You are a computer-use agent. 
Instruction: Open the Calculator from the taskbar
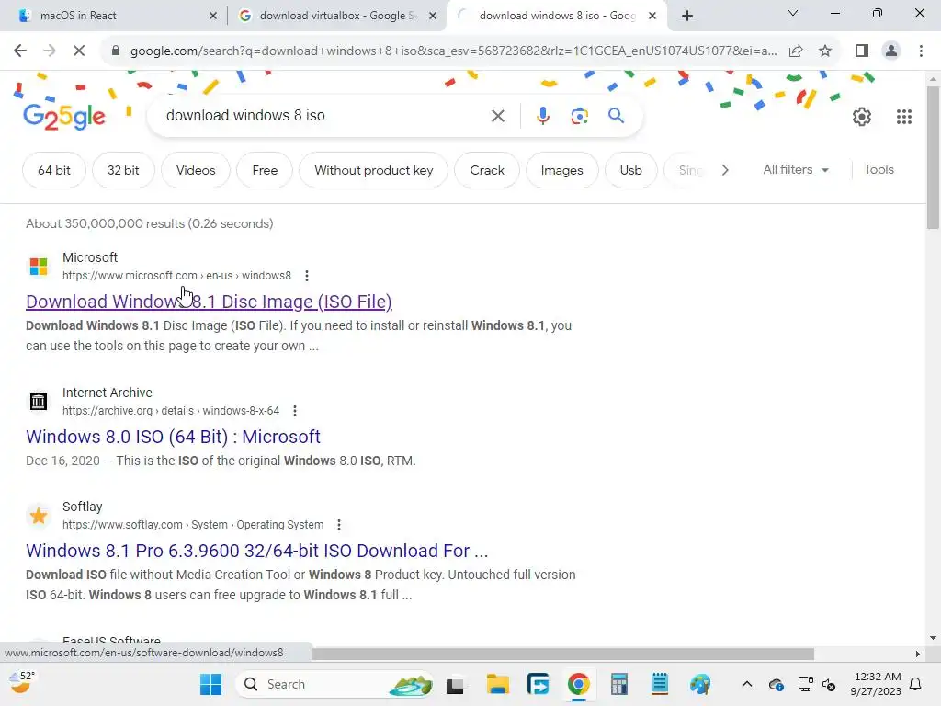point(618,684)
